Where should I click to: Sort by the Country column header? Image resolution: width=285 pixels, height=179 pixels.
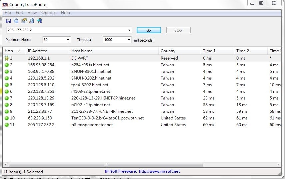(x=180, y=51)
